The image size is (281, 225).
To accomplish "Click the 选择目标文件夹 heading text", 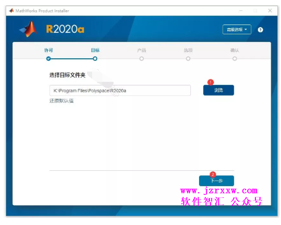I will pyautogui.click(x=68, y=75).
